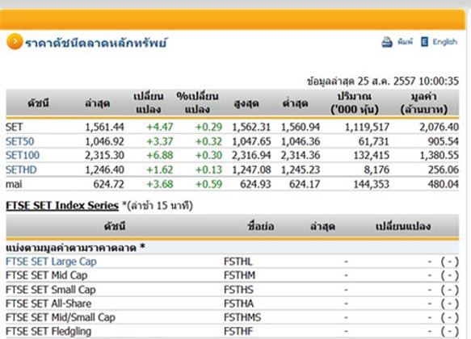Click mai value 480.04
Image resolution: width=471 pixels, height=339 pixels.
[x=444, y=184]
